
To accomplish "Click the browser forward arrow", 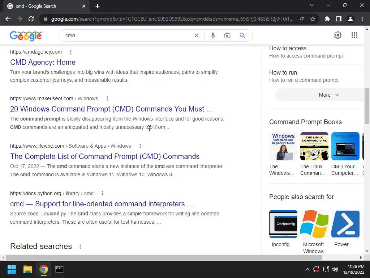I will point(20,19).
